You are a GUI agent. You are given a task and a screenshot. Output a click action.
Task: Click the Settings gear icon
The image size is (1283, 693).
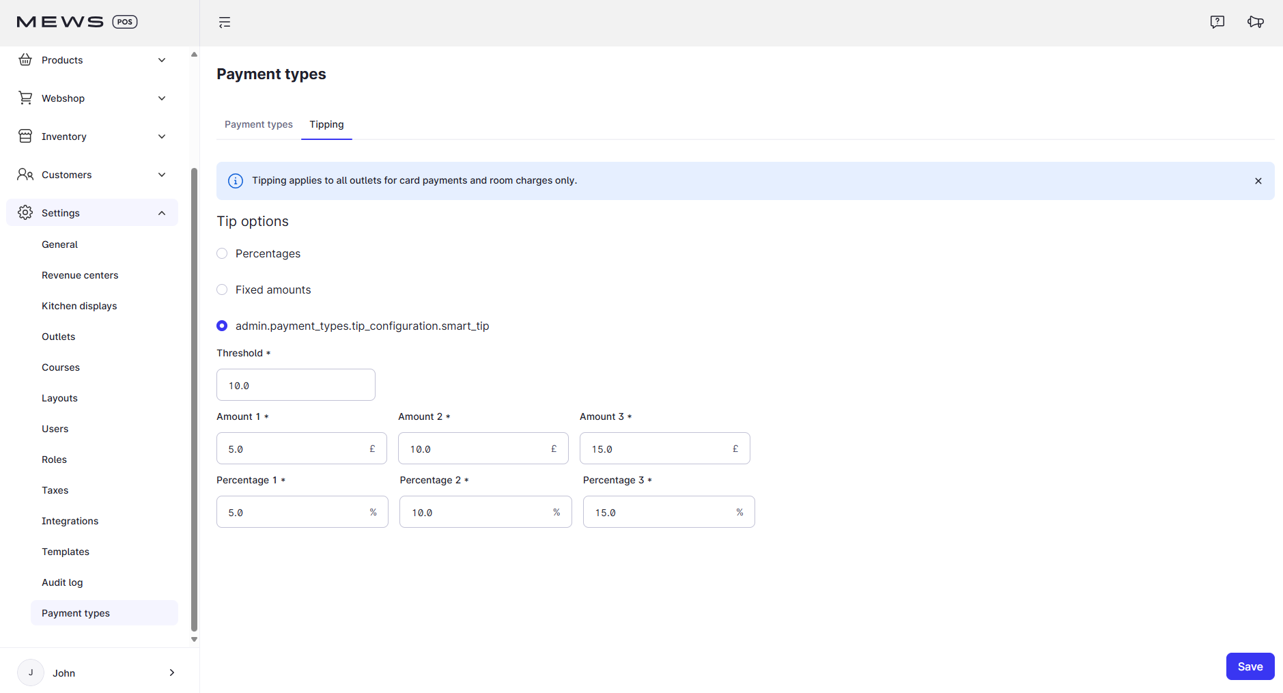click(x=25, y=212)
